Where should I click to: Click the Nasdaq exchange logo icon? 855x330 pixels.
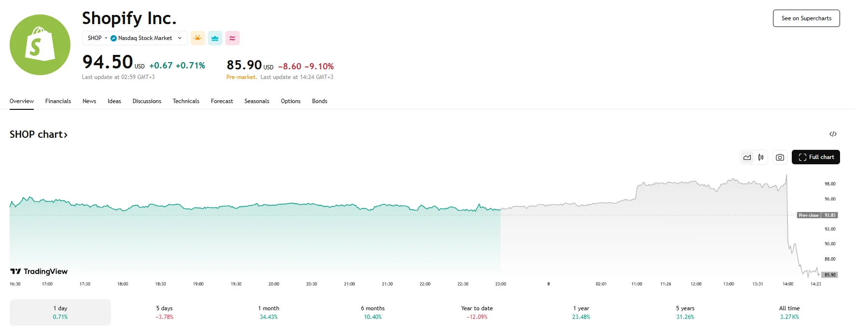point(113,38)
